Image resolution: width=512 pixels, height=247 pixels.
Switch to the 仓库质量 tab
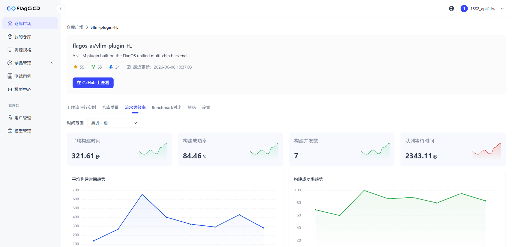click(110, 107)
